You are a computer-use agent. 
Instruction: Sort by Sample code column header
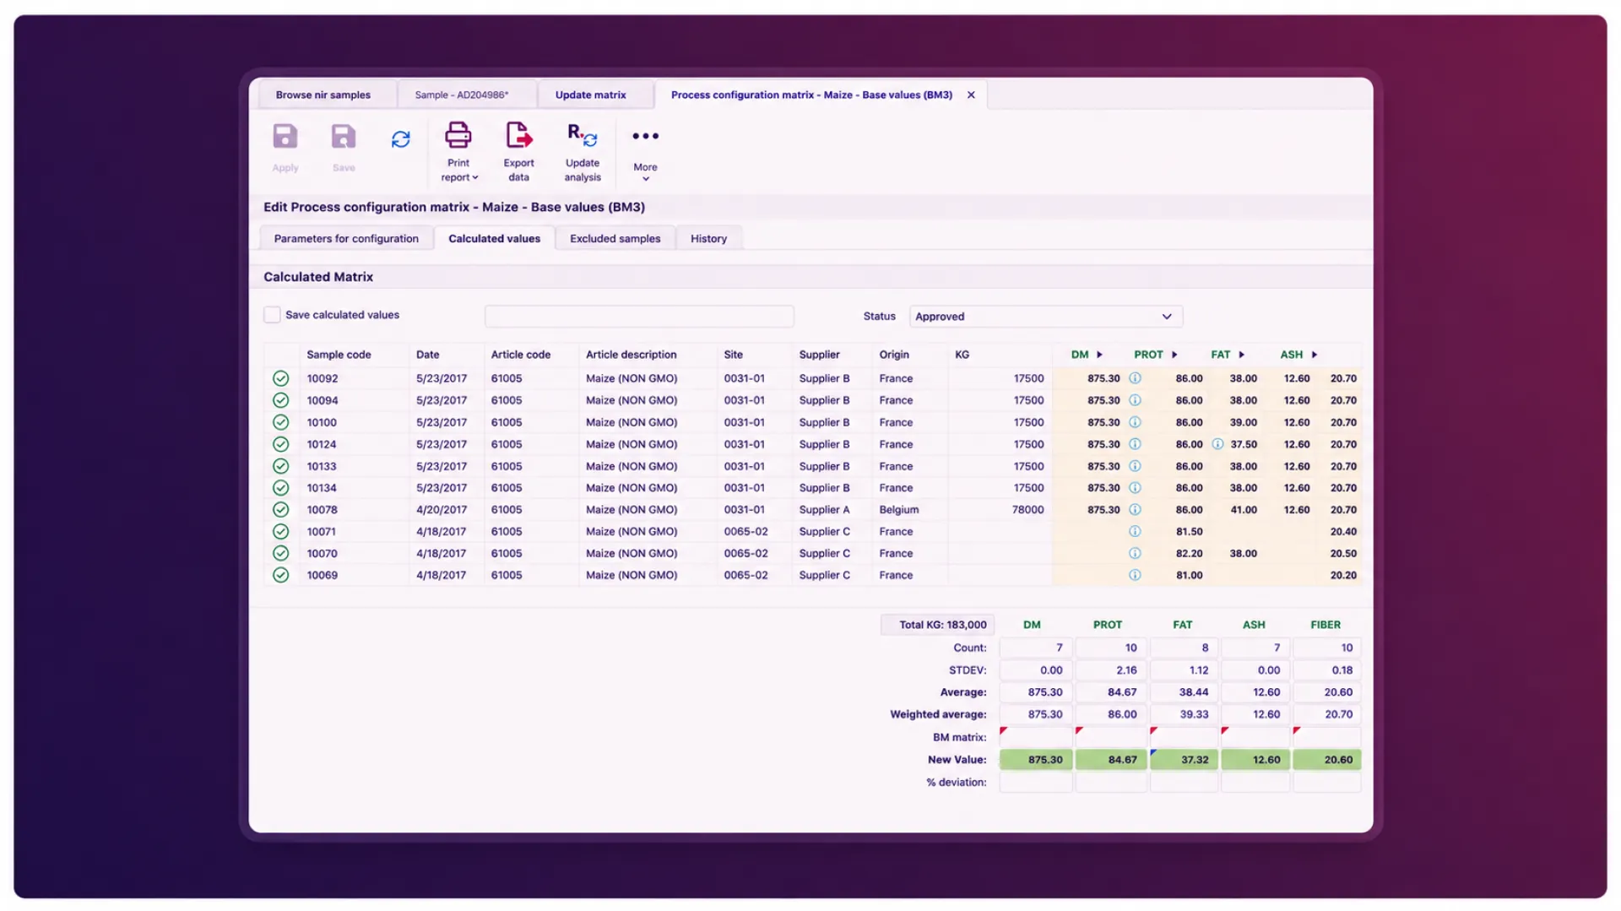(339, 355)
